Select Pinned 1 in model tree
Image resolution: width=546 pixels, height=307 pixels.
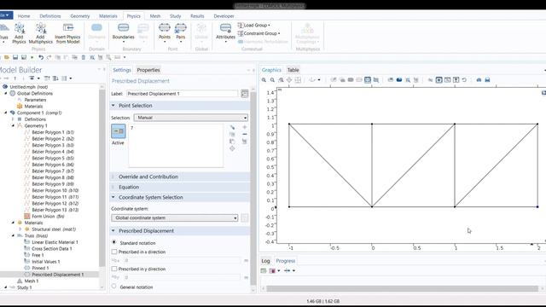(x=40, y=268)
